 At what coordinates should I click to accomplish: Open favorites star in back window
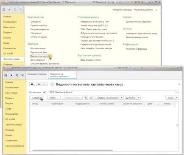[9, 9]
